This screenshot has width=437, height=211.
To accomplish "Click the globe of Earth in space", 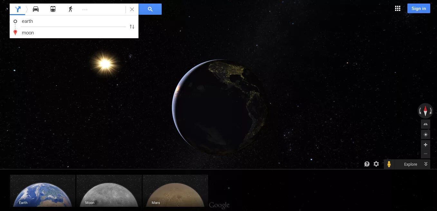I will tap(219, 107).
